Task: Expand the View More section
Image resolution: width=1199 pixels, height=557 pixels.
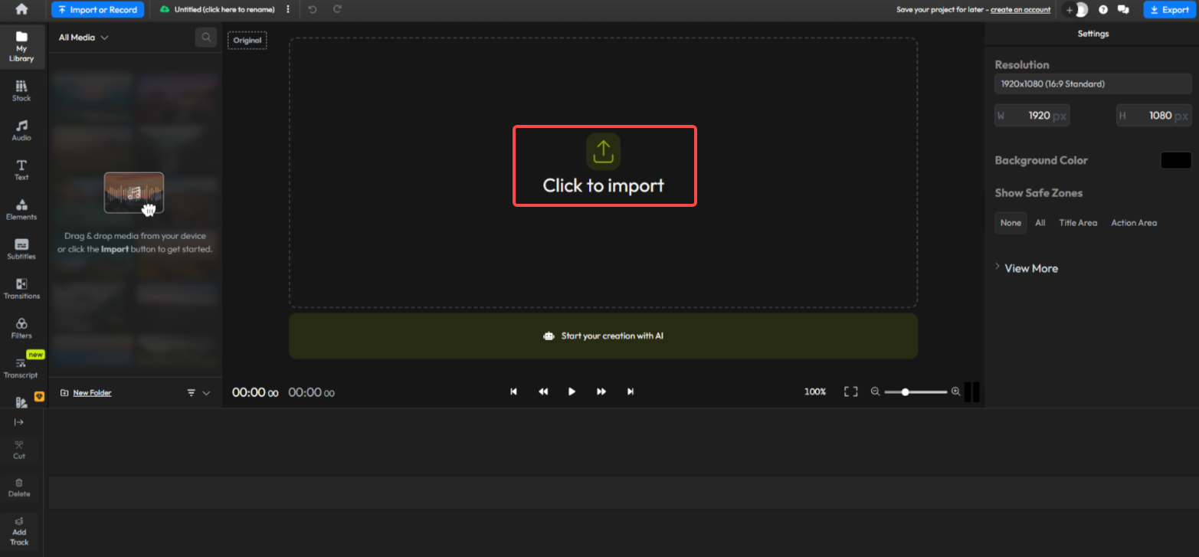Action: [x=1027, y=268]
